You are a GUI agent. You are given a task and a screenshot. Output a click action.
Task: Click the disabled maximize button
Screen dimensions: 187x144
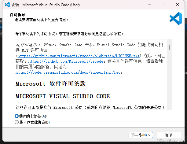[163, 5]
